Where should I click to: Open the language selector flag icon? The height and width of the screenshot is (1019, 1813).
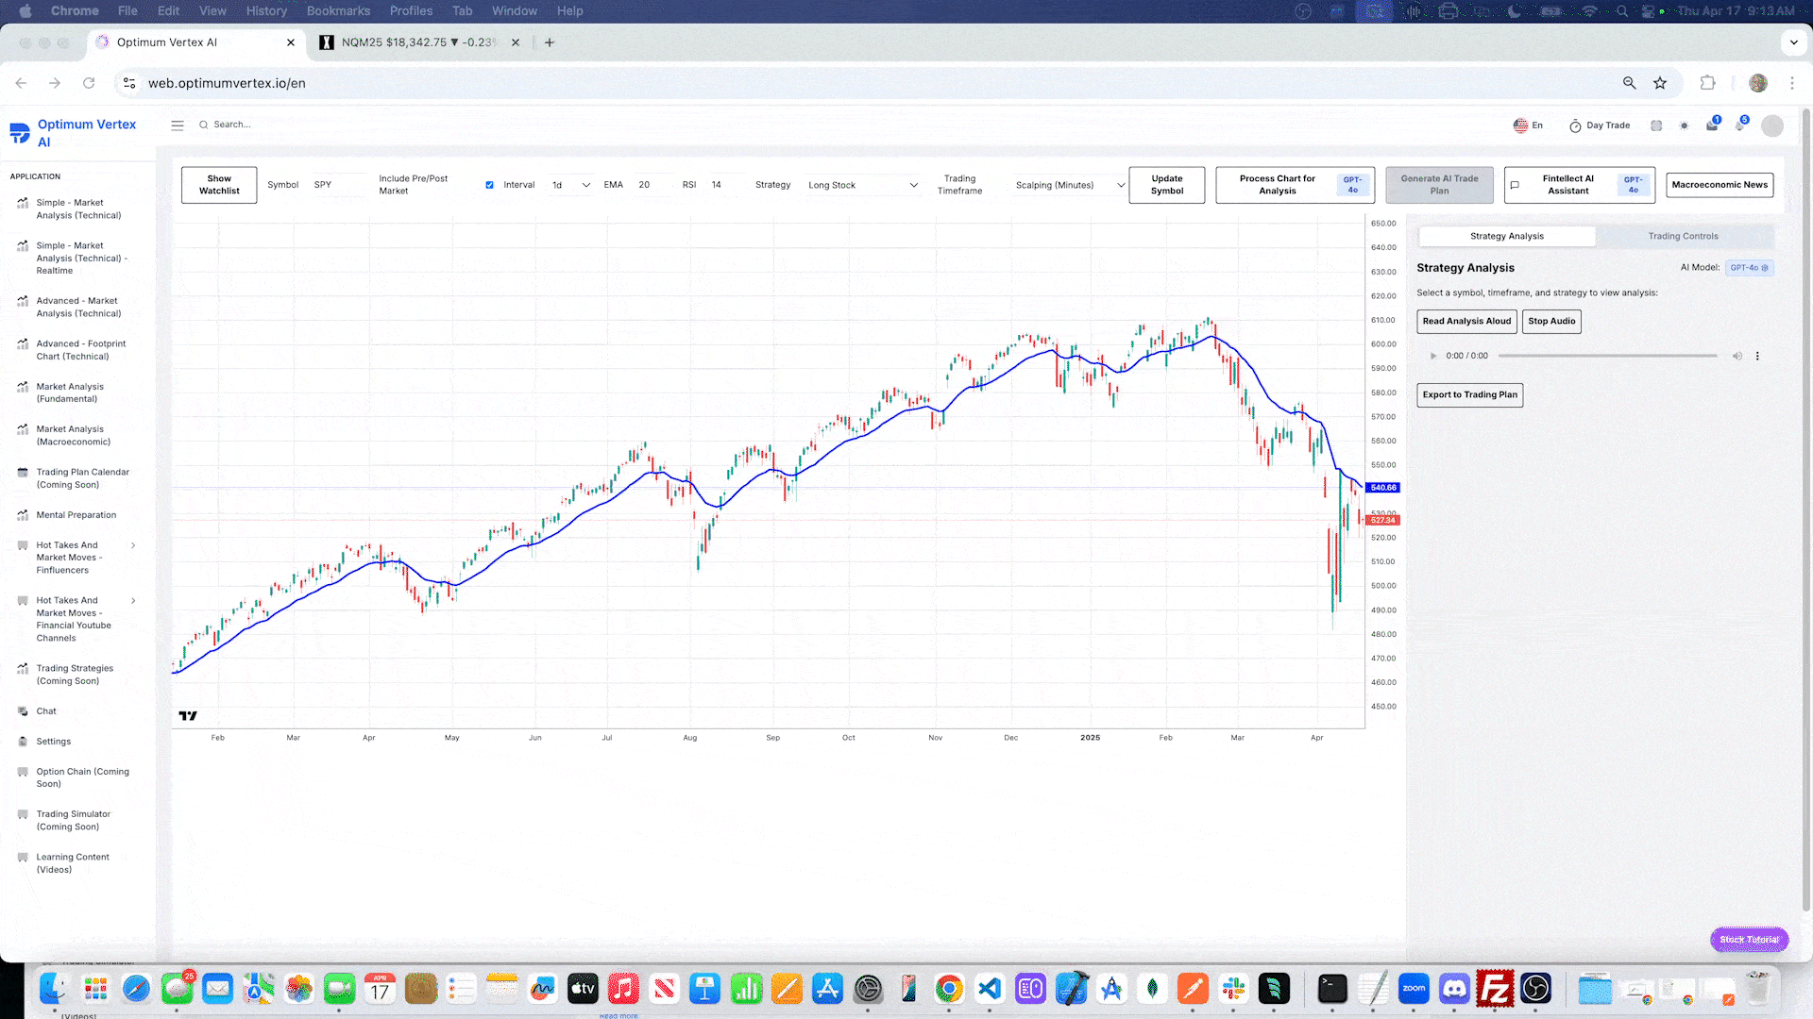pyautogui.click(x=1520, y=125)
